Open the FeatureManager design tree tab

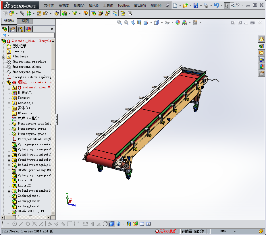5,29
